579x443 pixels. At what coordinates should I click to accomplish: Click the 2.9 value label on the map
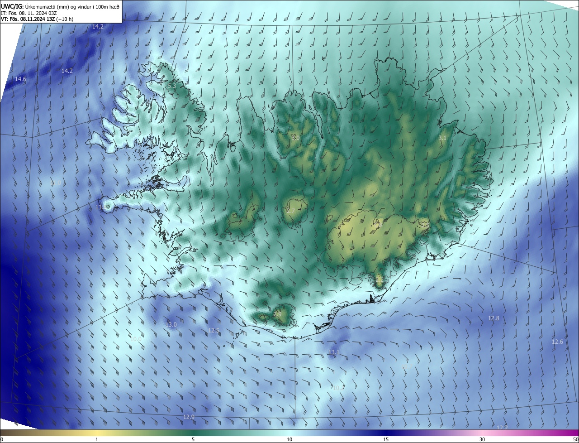277,314
